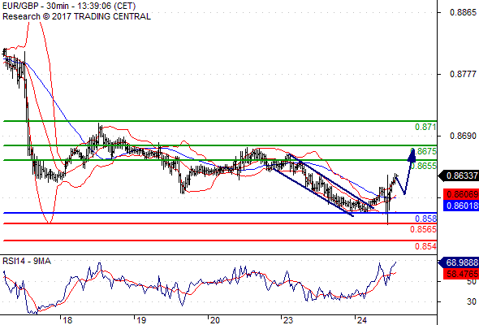Click the blue 0.858 pivot label
This screenshot has width=479, height=325.
pos(425,219)
